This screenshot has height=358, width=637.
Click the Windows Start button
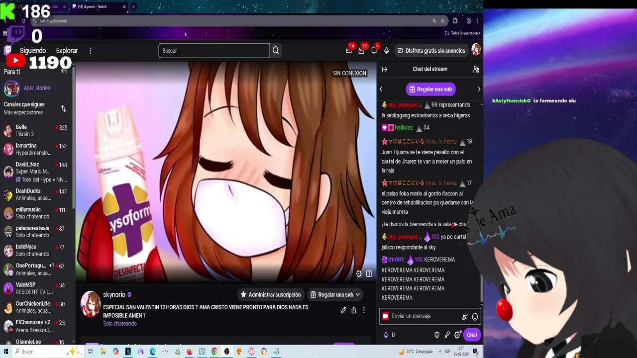tap(6, 352)
